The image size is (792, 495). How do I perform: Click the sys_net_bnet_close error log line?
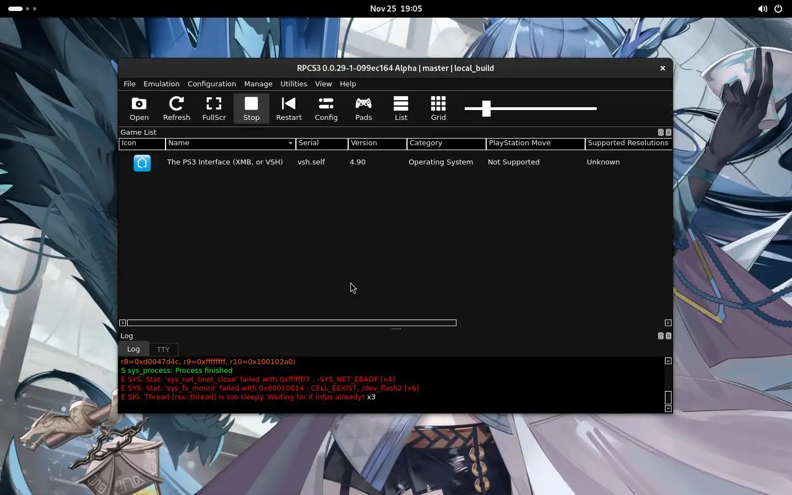tap(258, 380)
